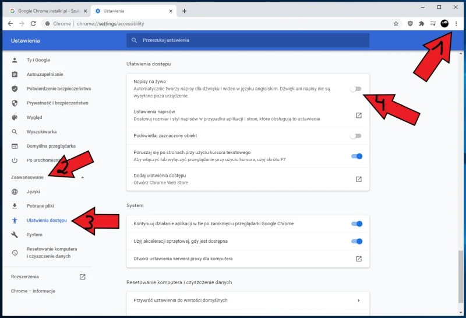Toggle caret browsing switch (Poruszaj się po stronach)
Viewport: 466px width, 318px height.
(356, 156)
